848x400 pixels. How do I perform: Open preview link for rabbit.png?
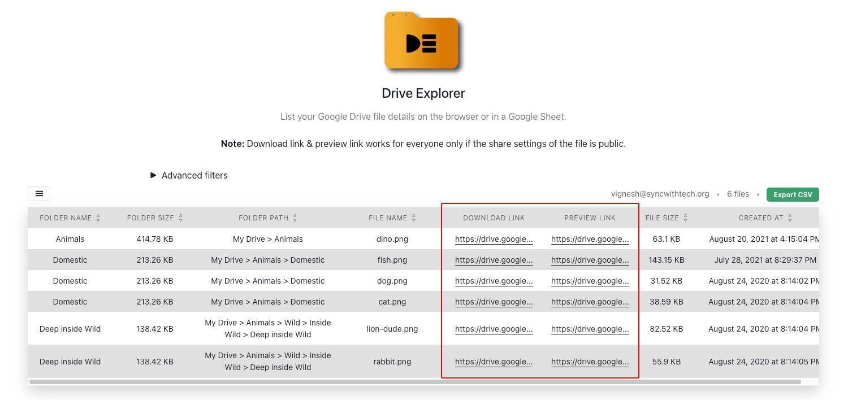click(590, 362)
